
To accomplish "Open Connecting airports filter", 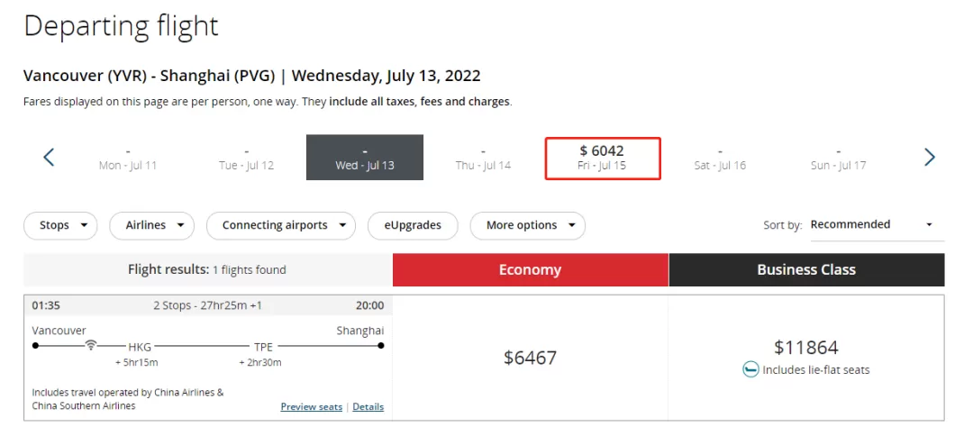I will point(280,226).
